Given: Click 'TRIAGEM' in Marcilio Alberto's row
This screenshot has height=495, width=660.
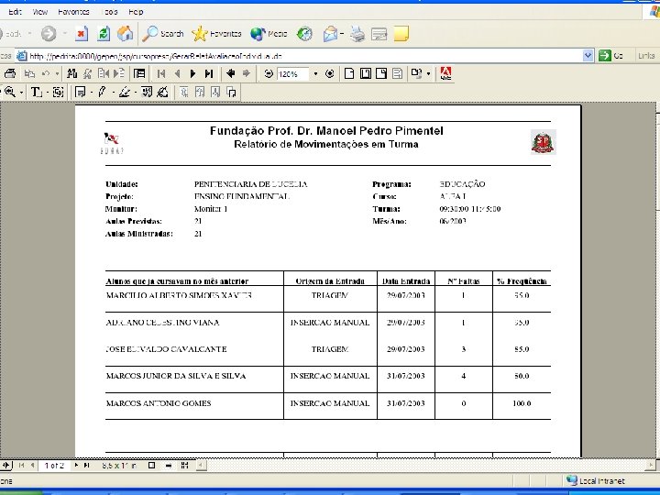Looking at the screenshot, I should [330, 295].
